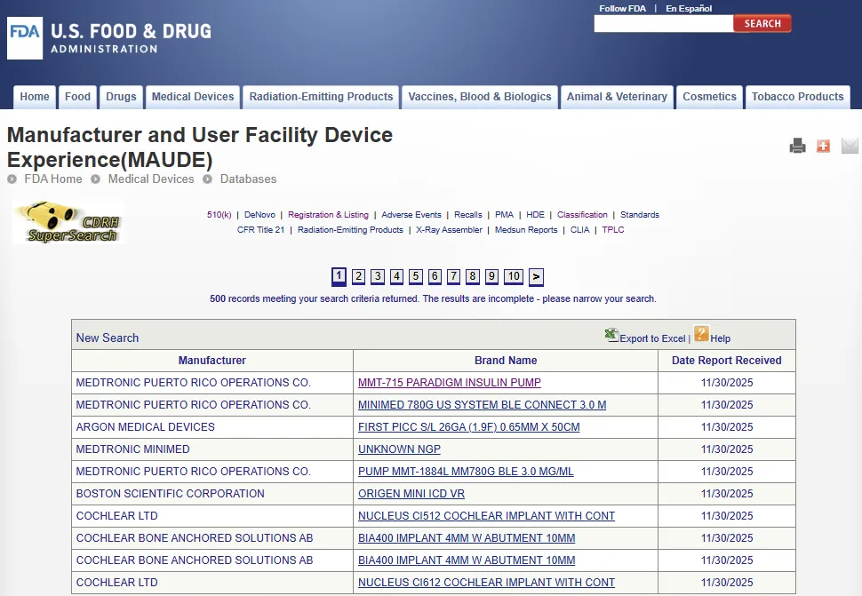This screenshot has height=596, width=862.
Task: Go to results page 2
Action: 358,276
